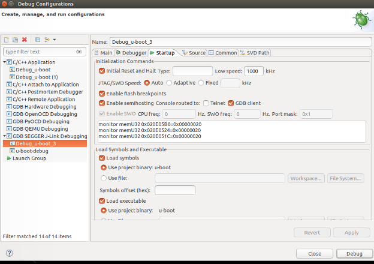Select Adaptive JTAG/SWD speed radio button
The width and height of the screenshot is (374, 264).
click(169, 83)
